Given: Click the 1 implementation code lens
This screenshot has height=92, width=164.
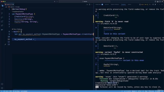Looking at the screenshot, I should click(x=18, y=11).
